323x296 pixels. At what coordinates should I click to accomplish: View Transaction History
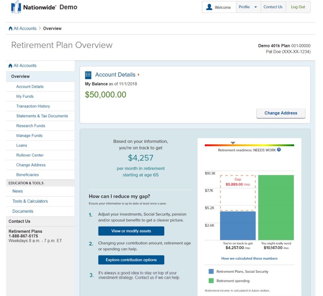[x=33, y=106]
